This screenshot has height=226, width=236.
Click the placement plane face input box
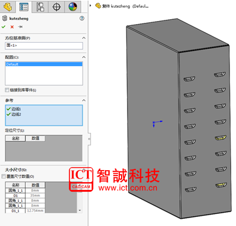point(44,46)
